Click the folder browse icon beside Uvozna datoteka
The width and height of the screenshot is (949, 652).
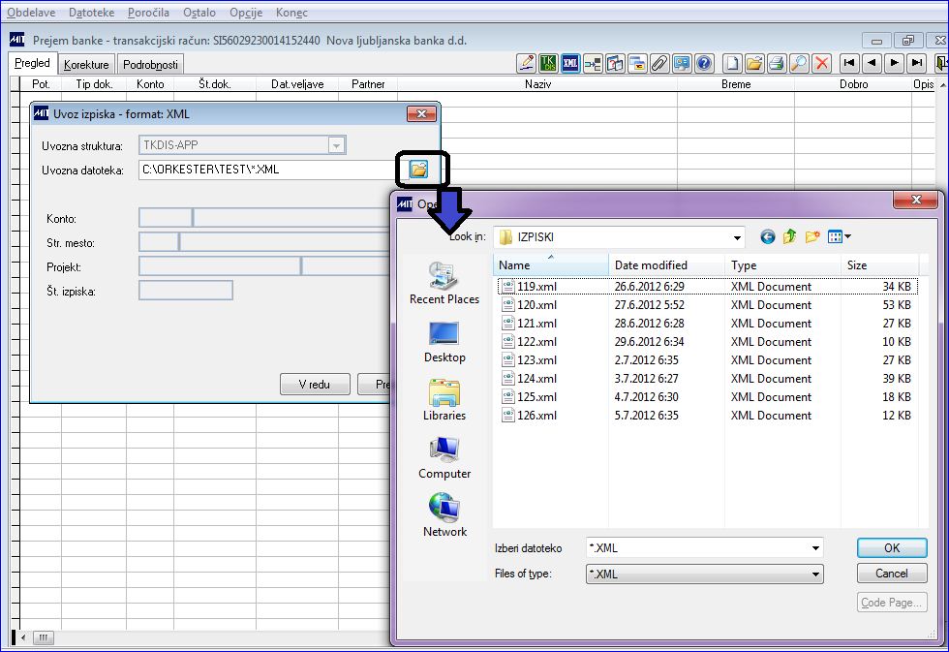point(418,169)
